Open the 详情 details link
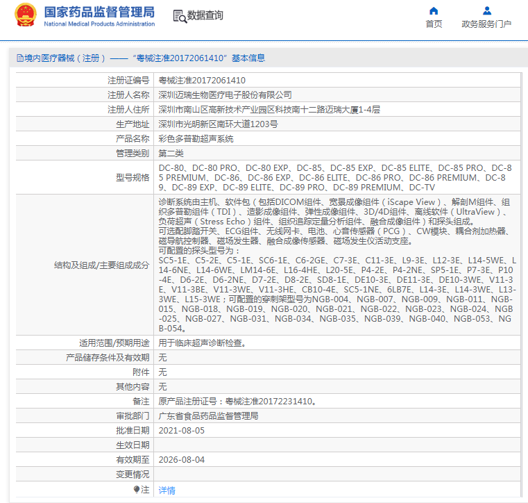 tap(167, 490)
